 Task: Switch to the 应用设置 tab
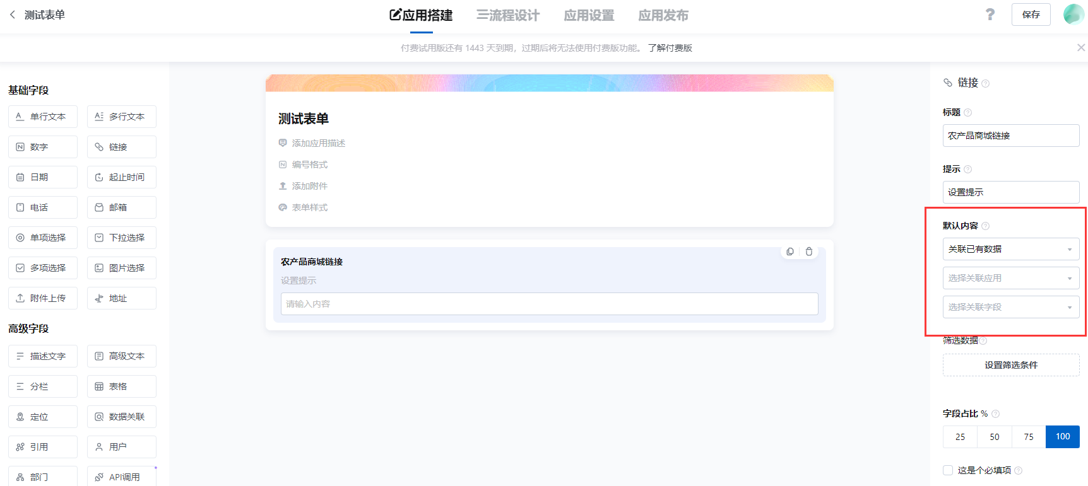pyautogui.click(x=589, y=15)
